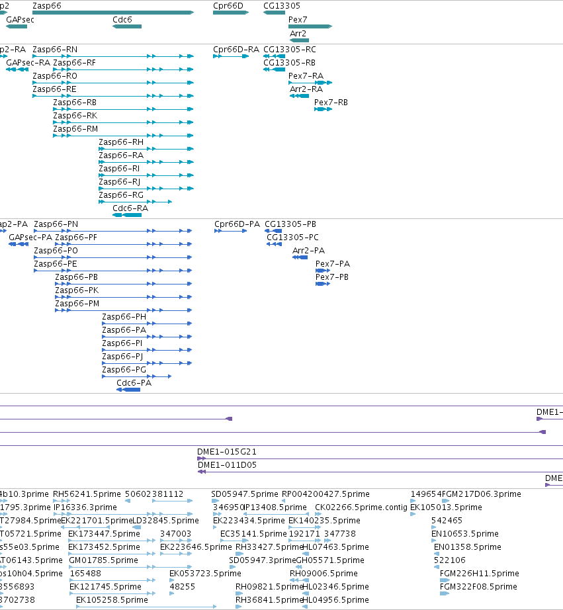
Task: Click protein Zasp66-PI
Action: pyautogui.click(x=122, y=343)
